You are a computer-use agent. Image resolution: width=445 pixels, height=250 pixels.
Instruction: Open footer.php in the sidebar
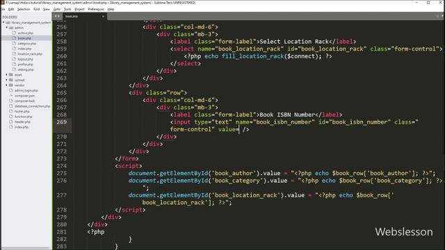[x=22, y=111]
